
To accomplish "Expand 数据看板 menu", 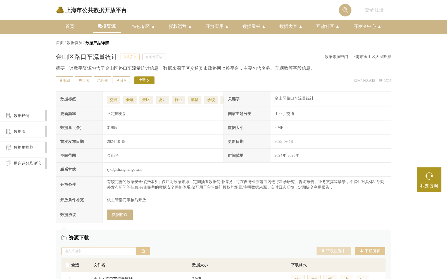I will (x=254, y=27).
